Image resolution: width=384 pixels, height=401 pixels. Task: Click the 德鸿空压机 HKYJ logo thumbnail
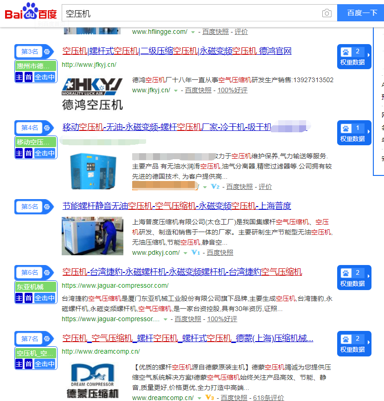click(x=92, y=94)
